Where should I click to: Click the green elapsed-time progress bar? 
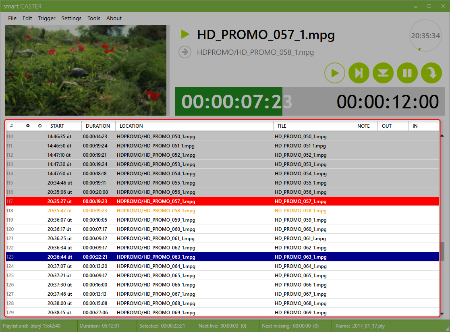click(229, 101)
